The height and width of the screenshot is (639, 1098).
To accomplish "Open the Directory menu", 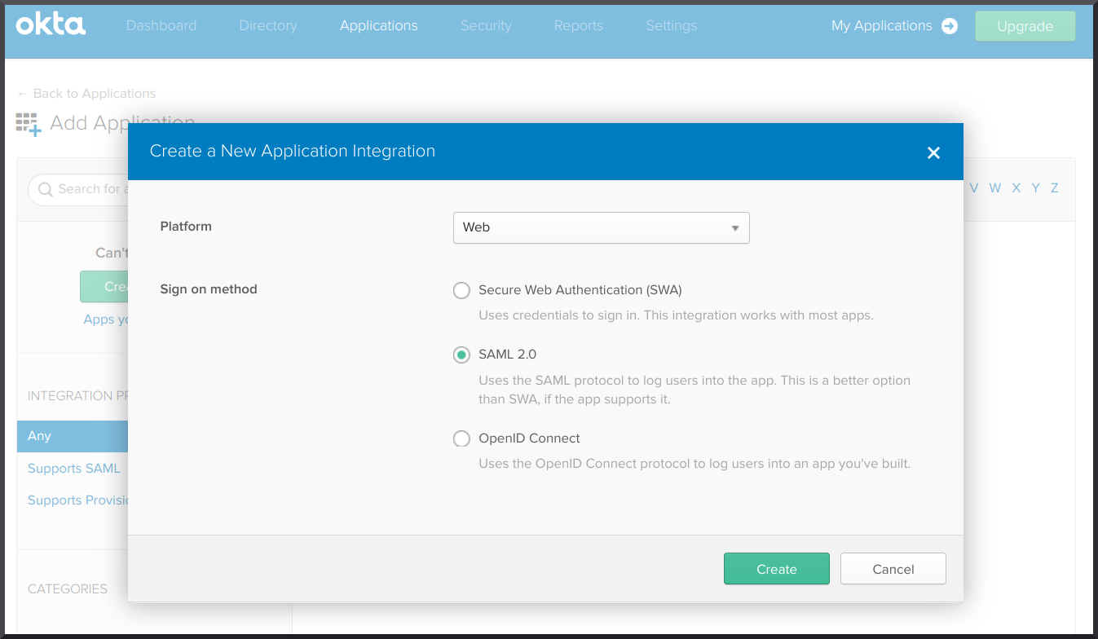I will (x=268, y=25).
